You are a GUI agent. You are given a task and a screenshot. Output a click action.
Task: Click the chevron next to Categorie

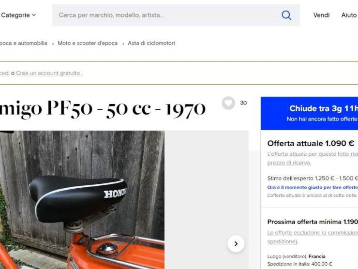tap(34, 15)
